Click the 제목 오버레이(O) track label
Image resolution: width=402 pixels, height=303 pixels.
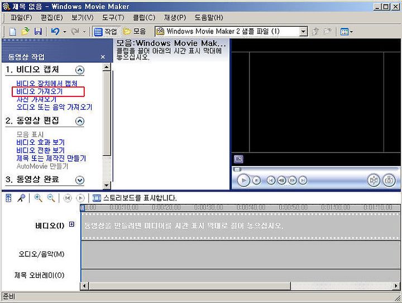(x=39, y=275)
